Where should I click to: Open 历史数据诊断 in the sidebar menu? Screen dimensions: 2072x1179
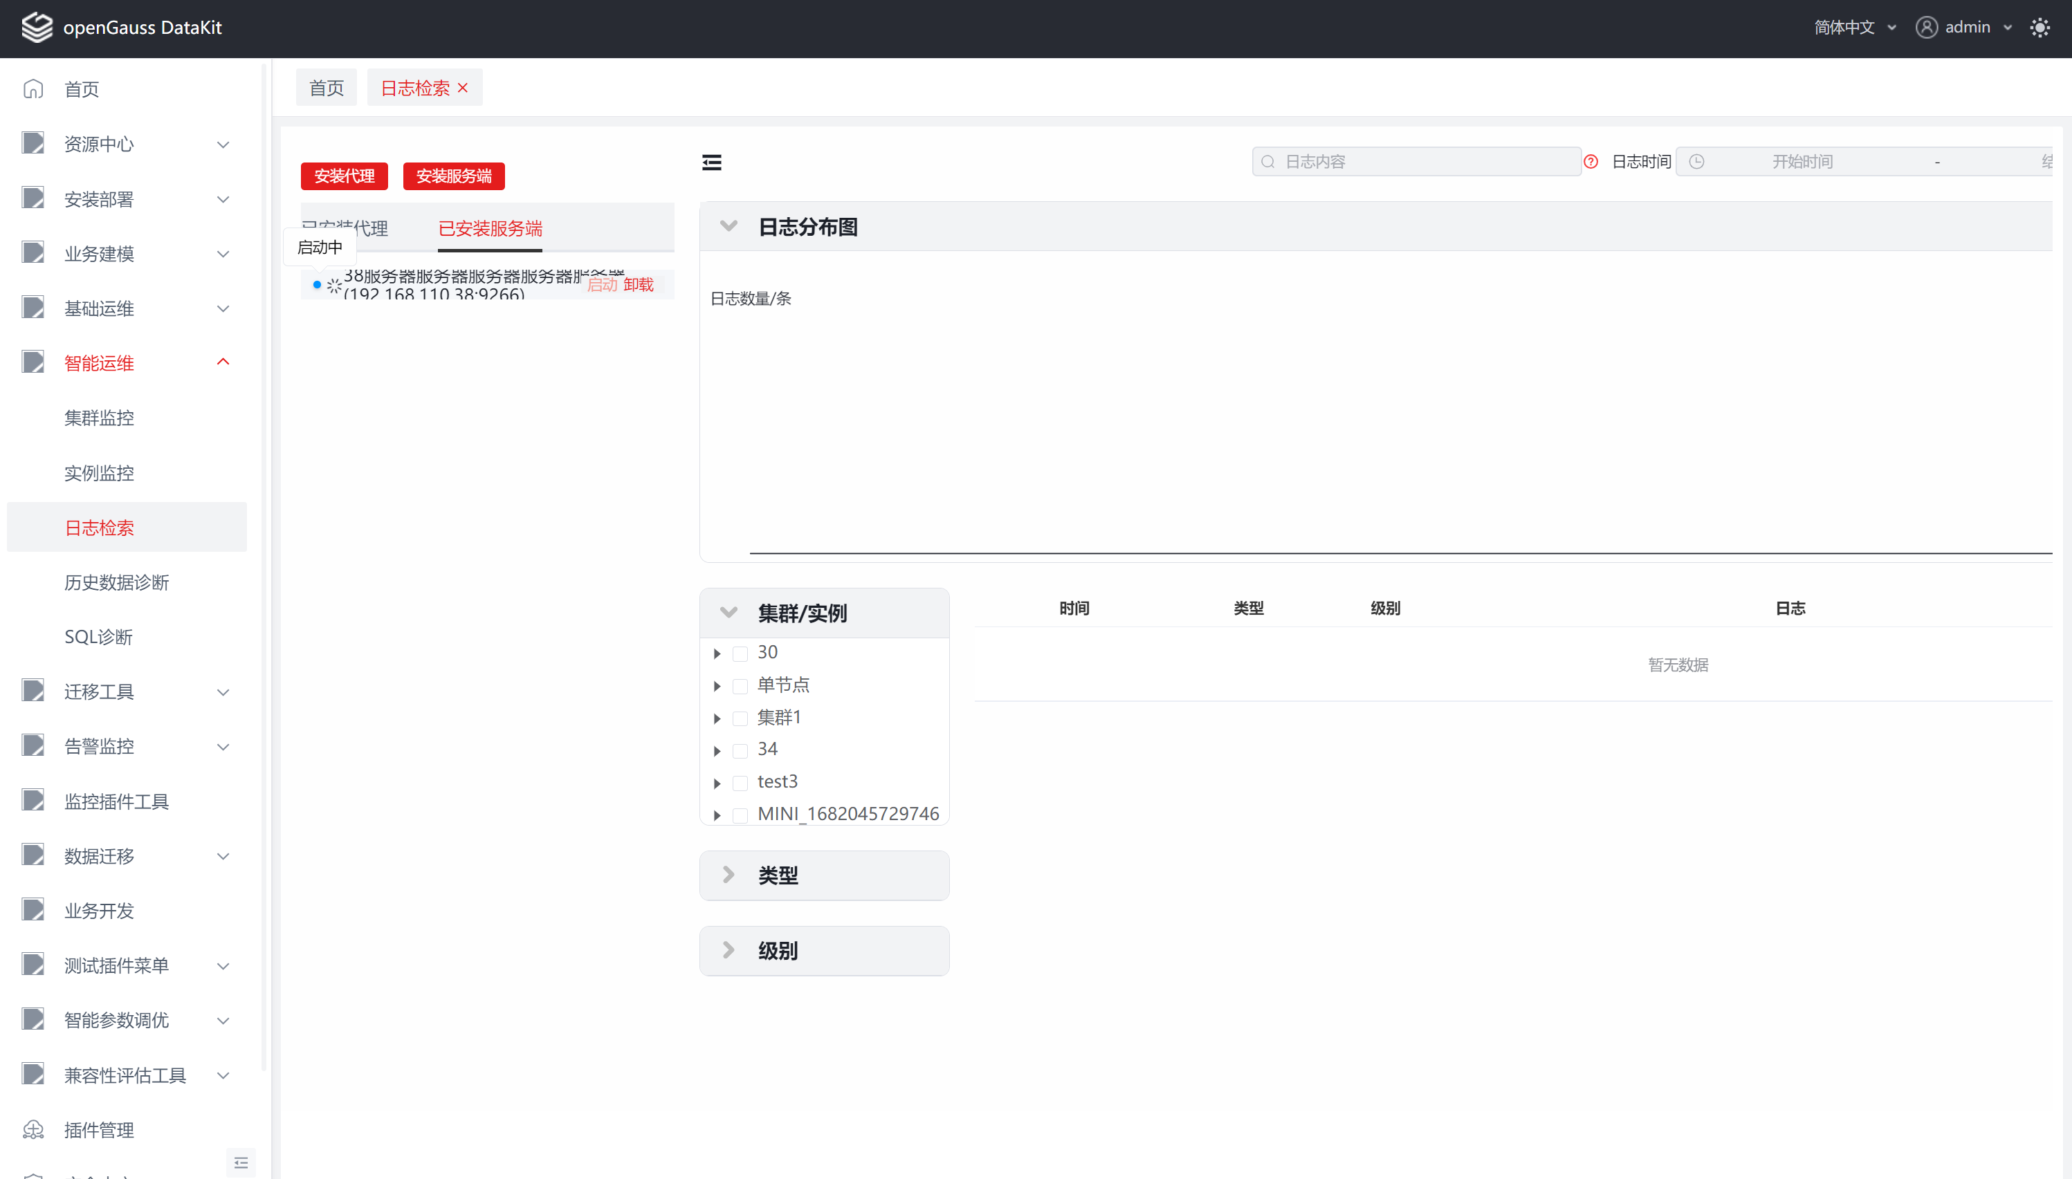[117, 582]
